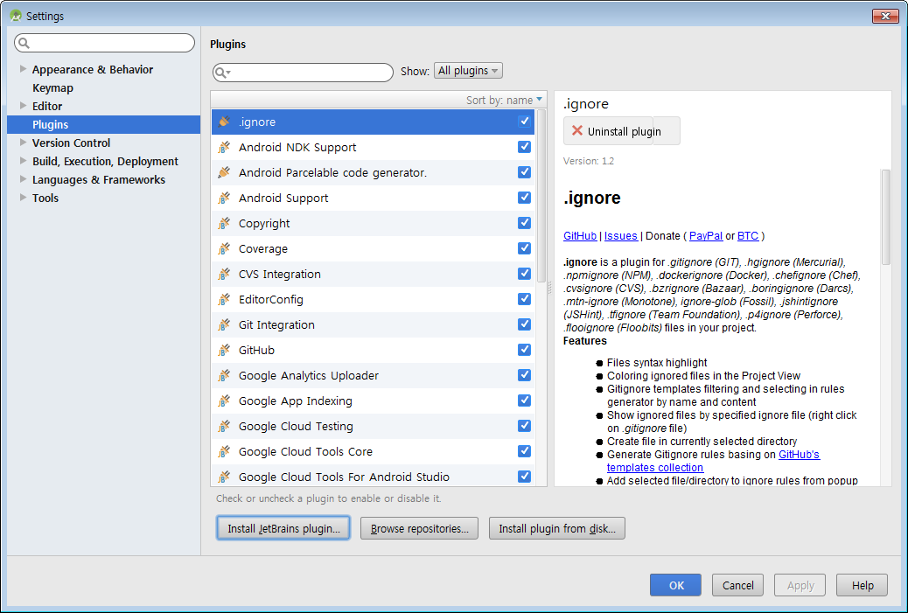Click the Android NDK Support plugin icon
908x613 pixels.
pos(224,147)
